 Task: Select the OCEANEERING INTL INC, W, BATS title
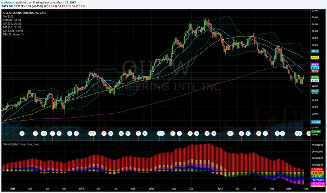coord(25,13)
